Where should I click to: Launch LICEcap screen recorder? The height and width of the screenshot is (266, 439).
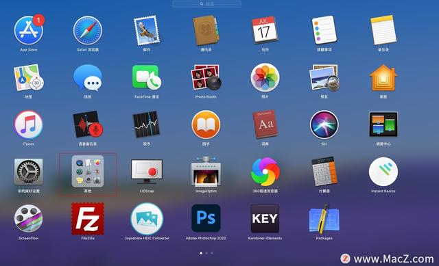click(x=147, y=172)
